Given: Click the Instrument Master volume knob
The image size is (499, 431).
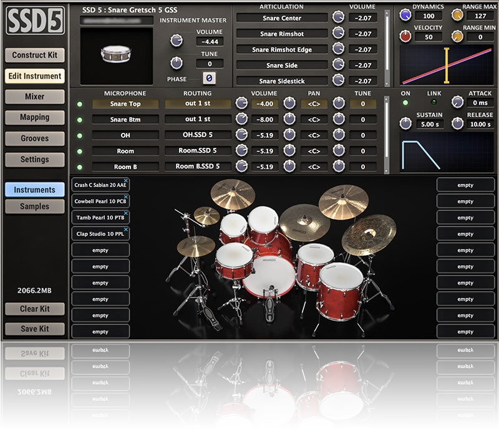Looking at the screenshot, I should [x=177, y=41].
